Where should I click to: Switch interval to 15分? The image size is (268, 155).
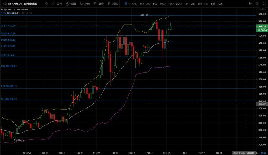tap(170, 4)
